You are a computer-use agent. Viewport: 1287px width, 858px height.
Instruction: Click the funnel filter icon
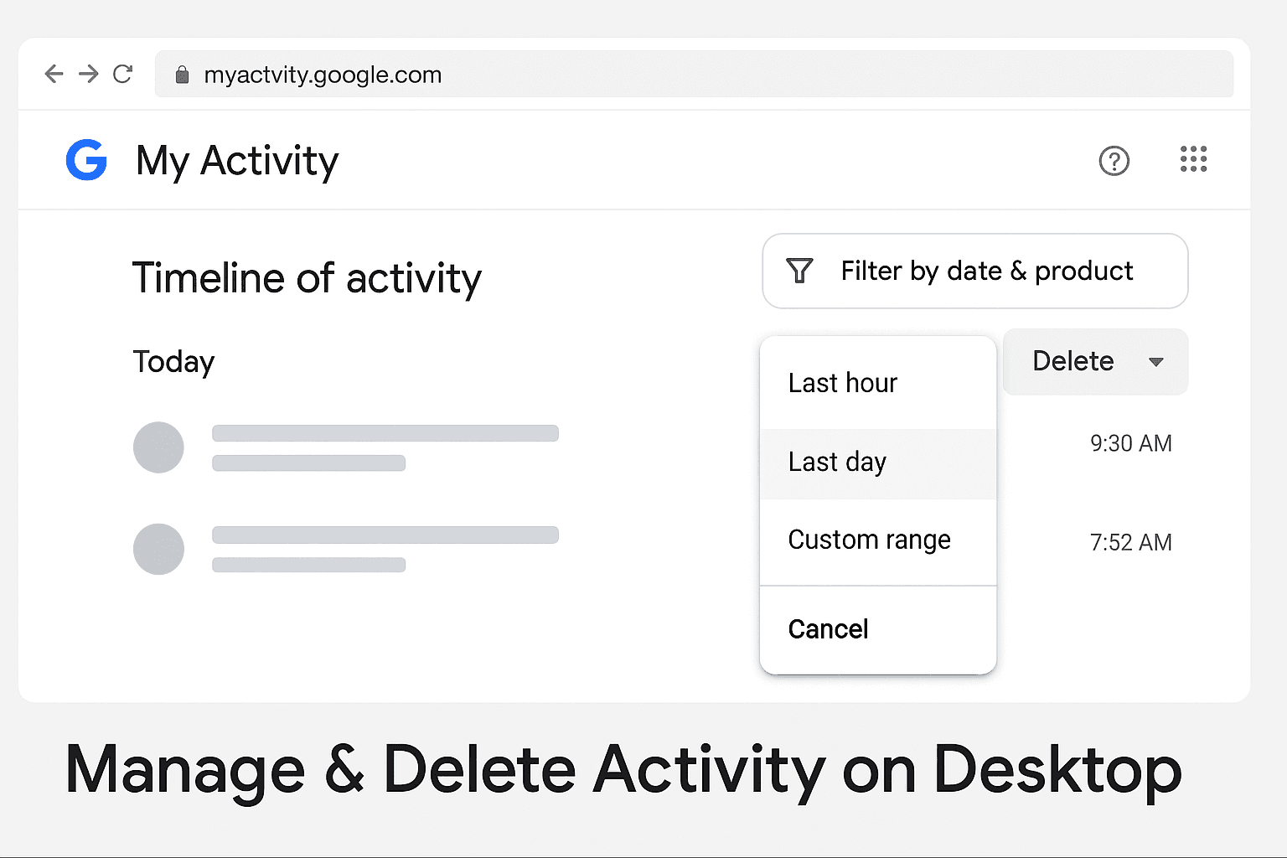(799, 271)
